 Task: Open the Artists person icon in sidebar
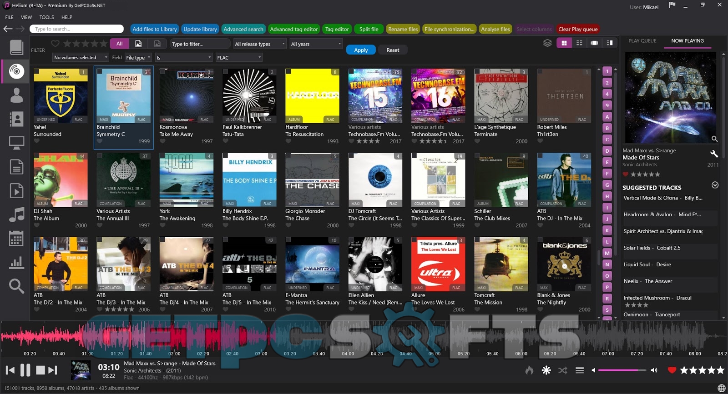click(x=16, y=95)
